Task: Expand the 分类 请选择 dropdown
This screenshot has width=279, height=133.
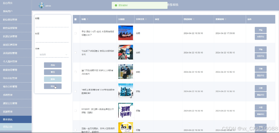Action: click(x=52, y=54)
